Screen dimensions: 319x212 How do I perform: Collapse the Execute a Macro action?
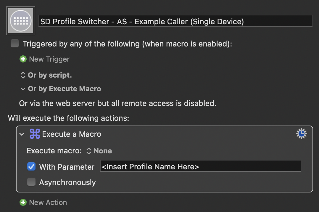coord(22,134)
